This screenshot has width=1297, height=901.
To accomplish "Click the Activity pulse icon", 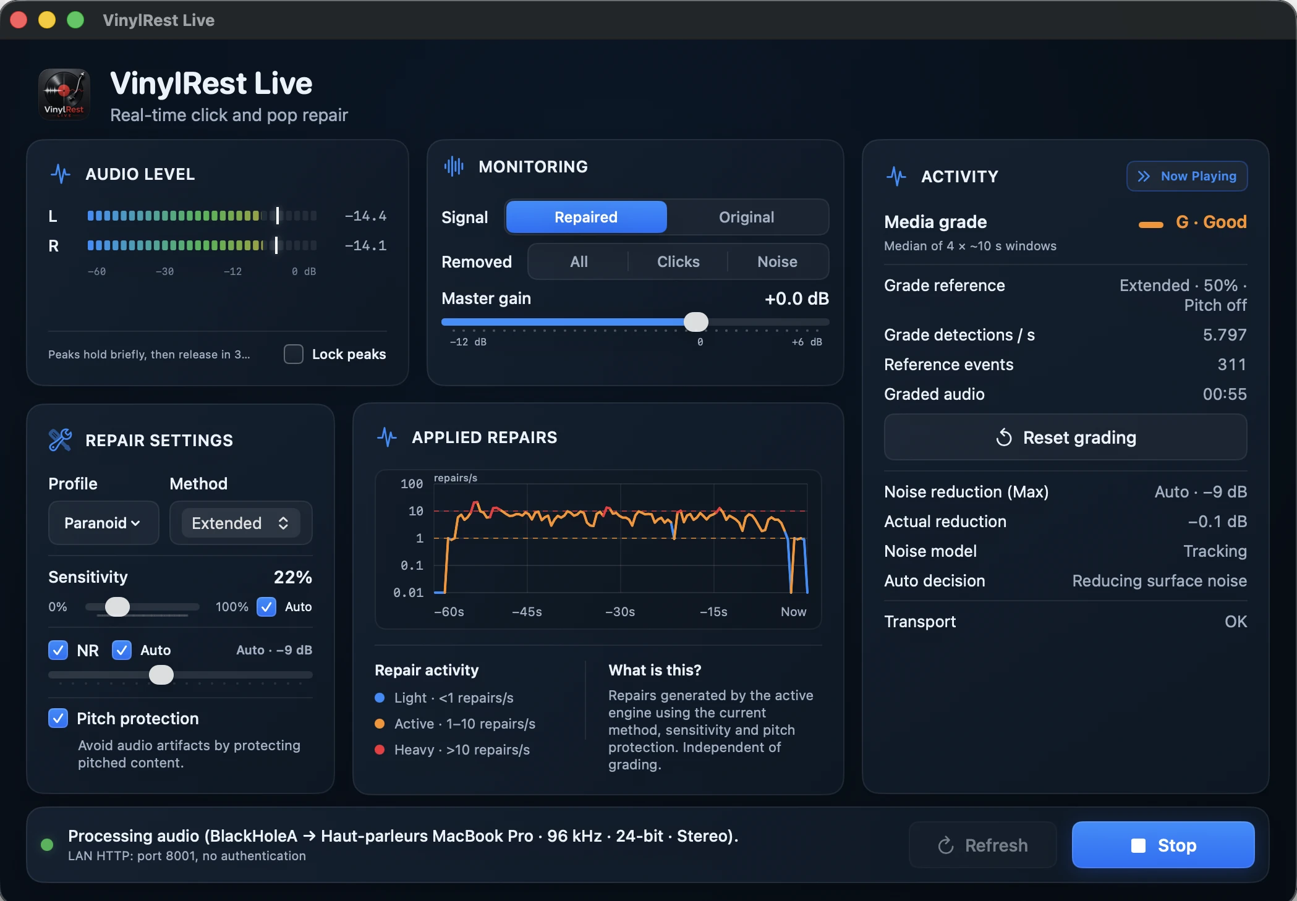I will 896,176.
